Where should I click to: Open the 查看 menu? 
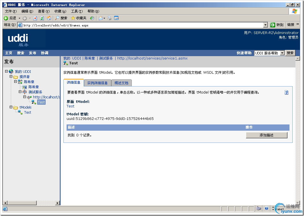coord(44,11)
